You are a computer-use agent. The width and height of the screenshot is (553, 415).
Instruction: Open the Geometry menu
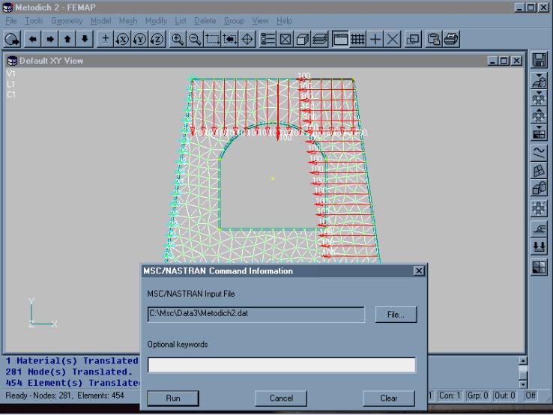click(x=67, y=21)
